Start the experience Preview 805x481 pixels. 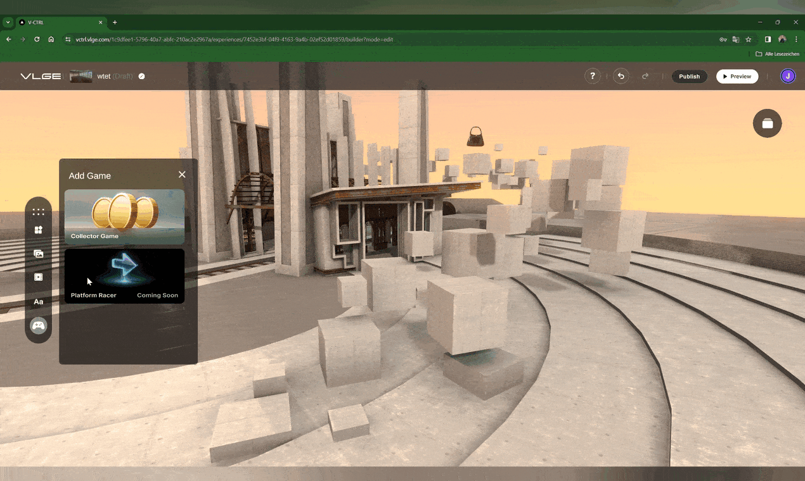tap(737, 77)
